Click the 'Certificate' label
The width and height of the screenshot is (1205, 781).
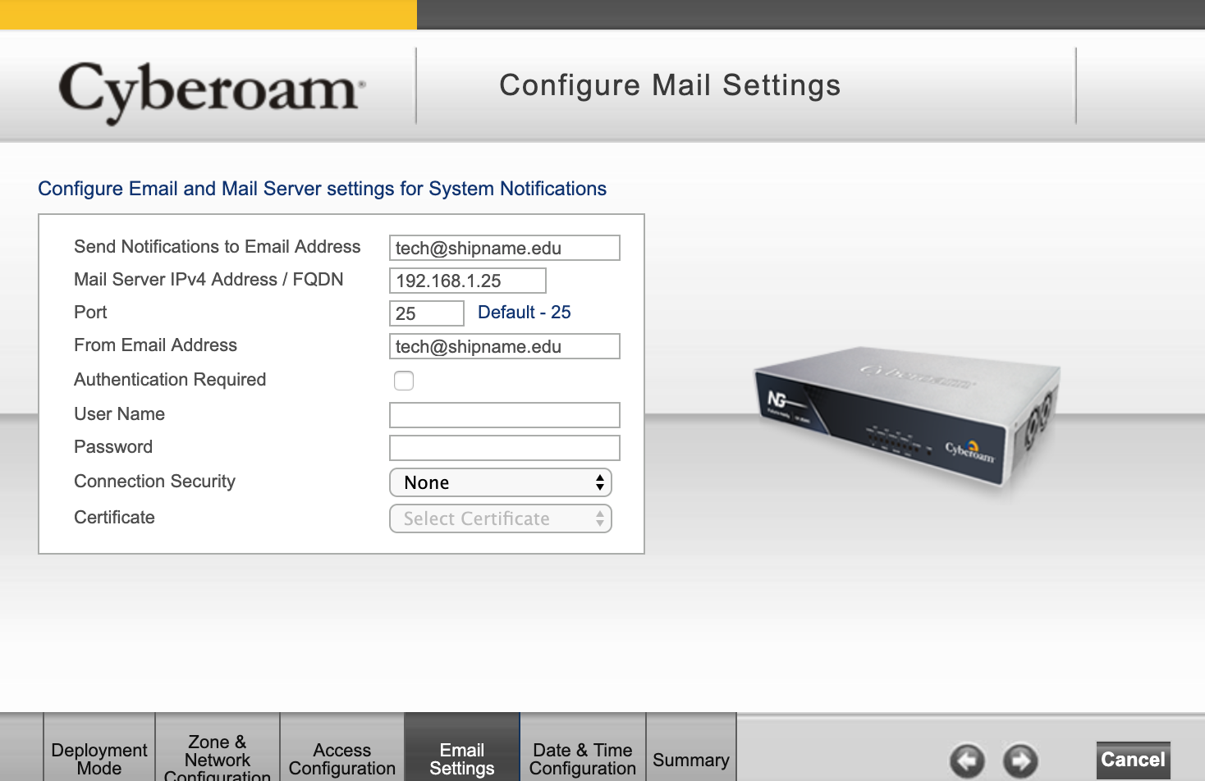(114, 518)
